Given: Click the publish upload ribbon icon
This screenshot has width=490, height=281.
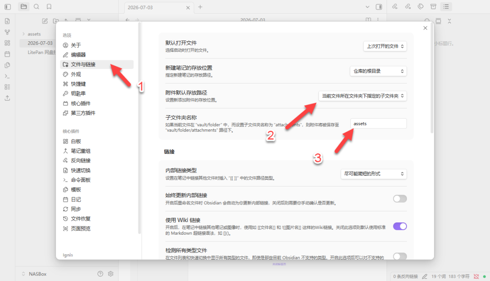Looking at the screenshot, I should click(8, 98).
